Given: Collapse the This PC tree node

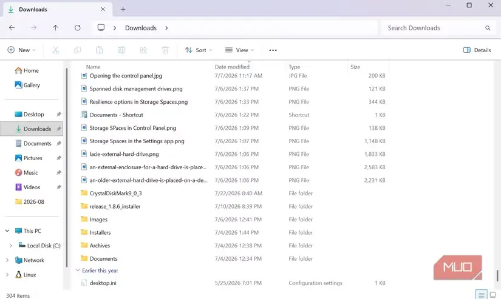Looking at the screenshot, I should [7, 230].
